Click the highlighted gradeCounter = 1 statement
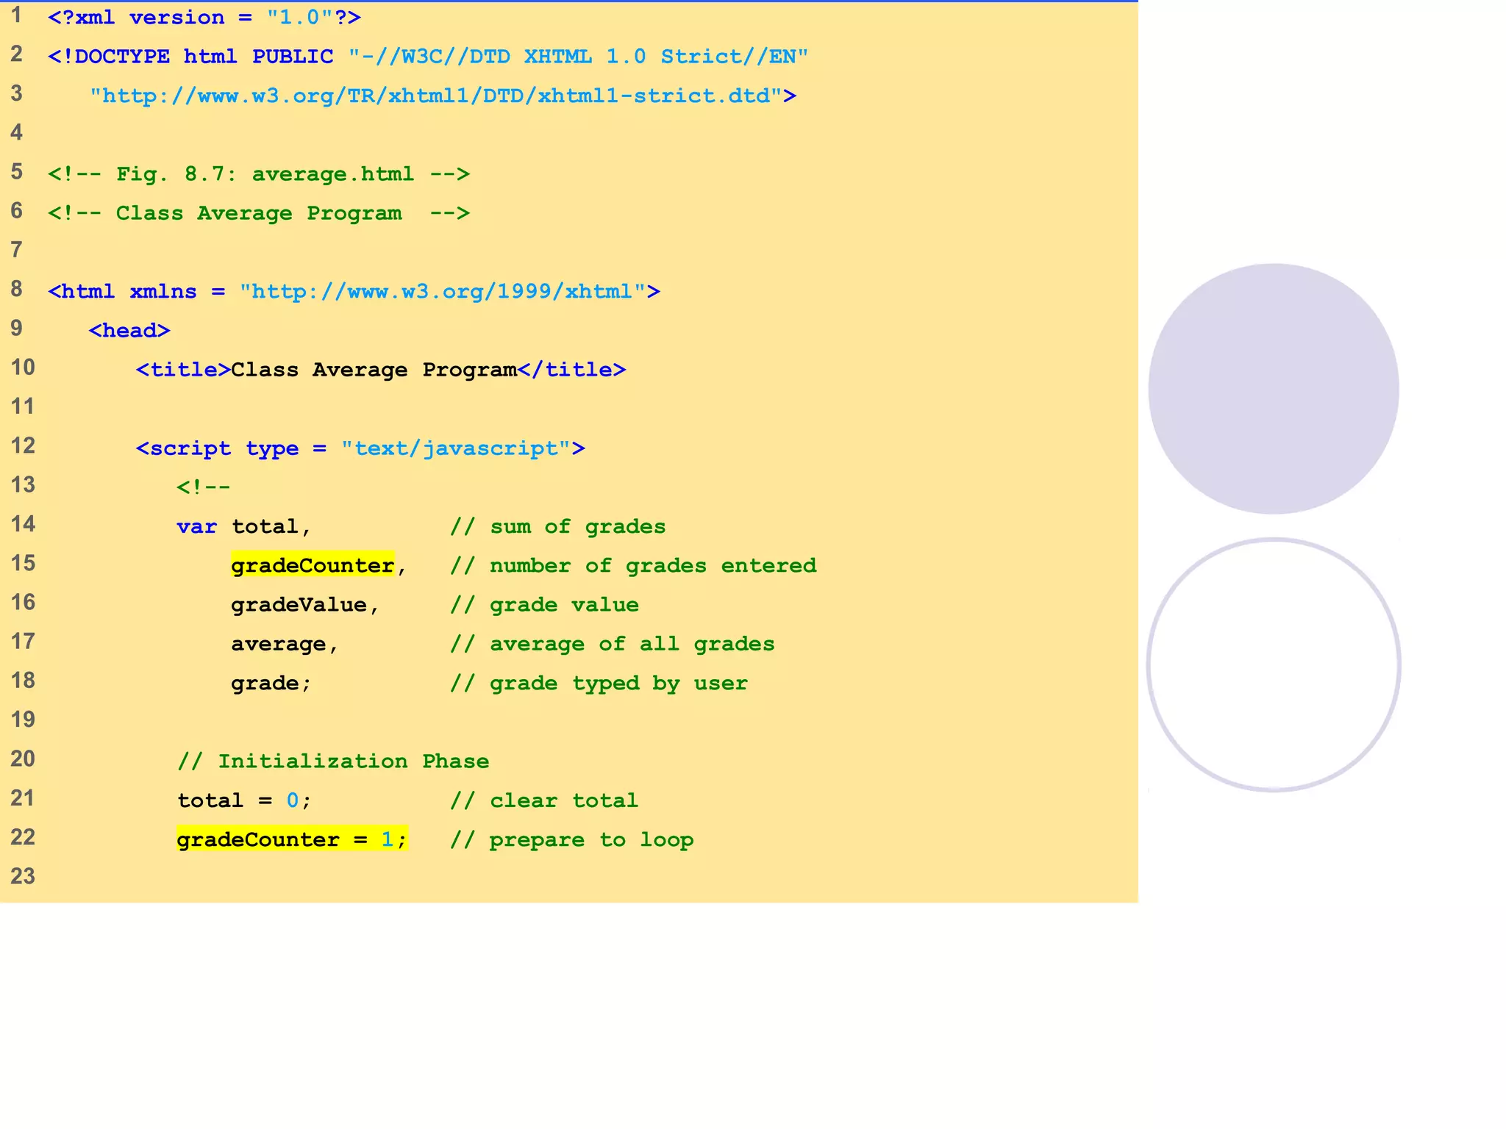 [291, 839]
